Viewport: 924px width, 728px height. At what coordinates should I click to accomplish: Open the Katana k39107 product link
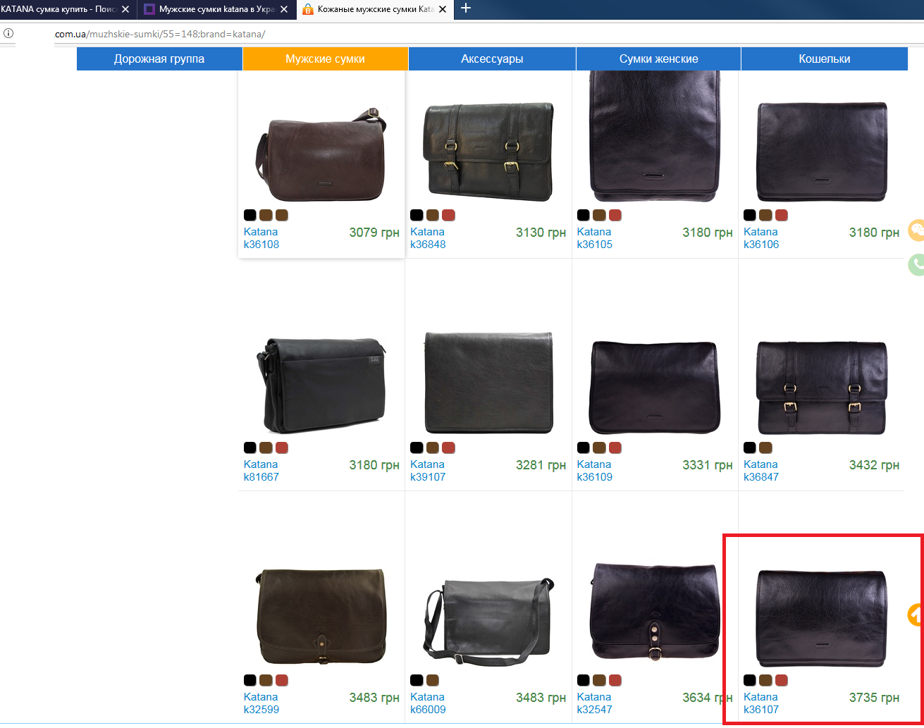pos(428,471)
